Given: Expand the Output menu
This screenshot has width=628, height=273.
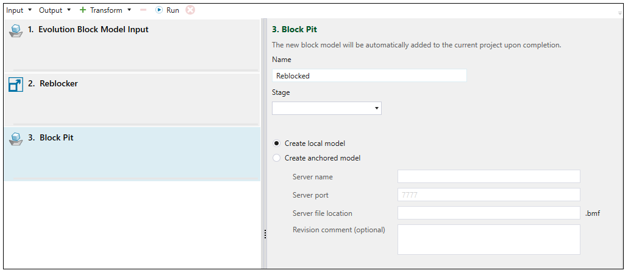Looking at the screenshot, I should (x=55, y=10).
